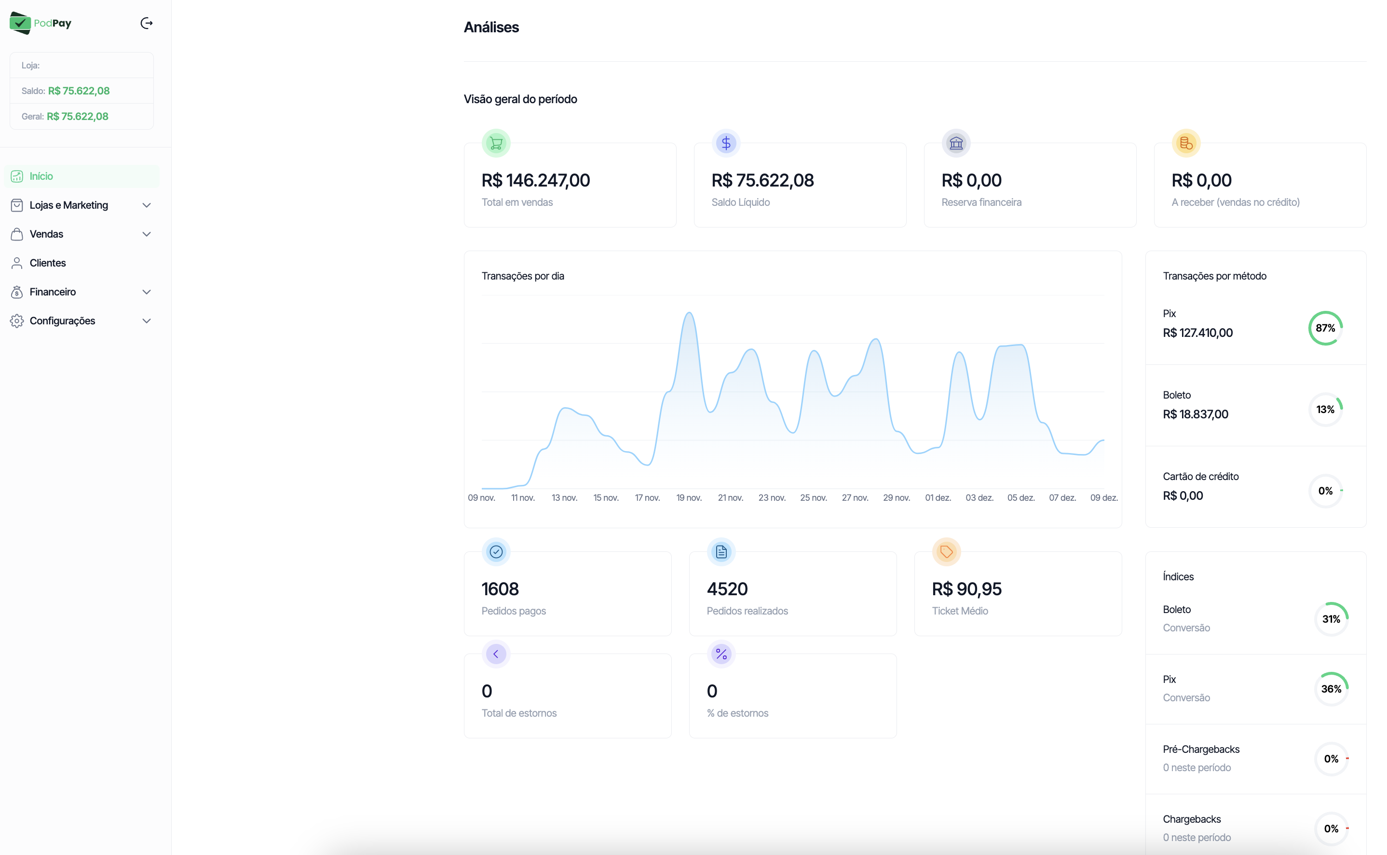Open the Vendas menu
The width and height of the screenshot is (1387, 855).
(x=82, y=234)
